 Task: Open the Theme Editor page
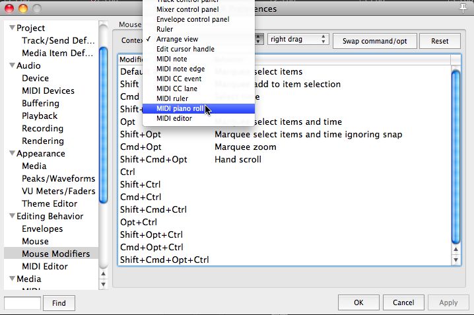click(x=50, y=204)
